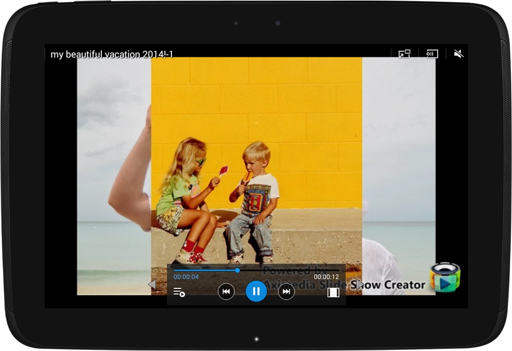Seek using the playback progress knob
Image resolution: width=512 pixels, height=351 pixels.
(x=238, y=270)
